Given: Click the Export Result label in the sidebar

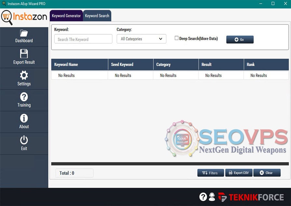Looking at the screenshot, I should coord(24,62).
